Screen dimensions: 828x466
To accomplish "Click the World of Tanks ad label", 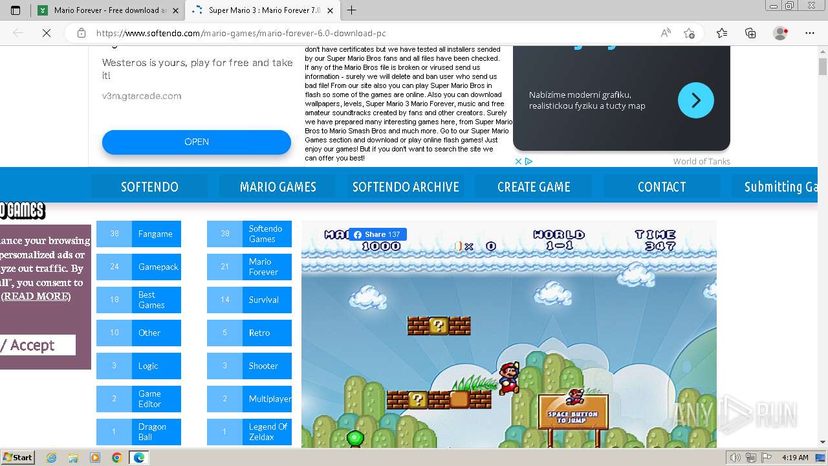I will point(701,161).
